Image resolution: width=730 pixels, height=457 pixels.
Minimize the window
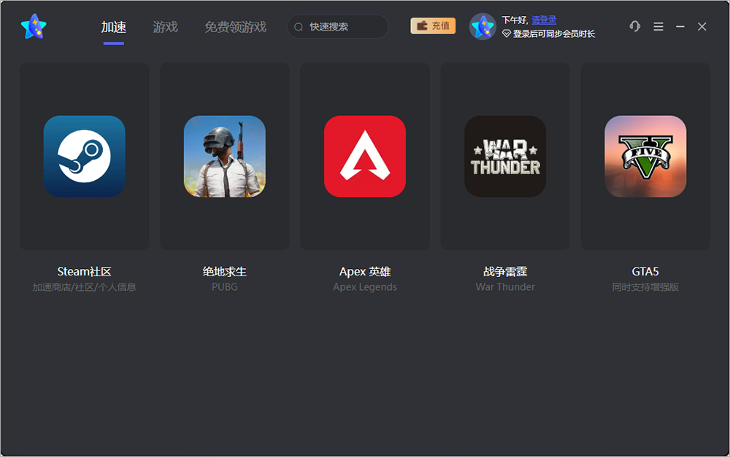pyautogui.click(x=680, y=26)
